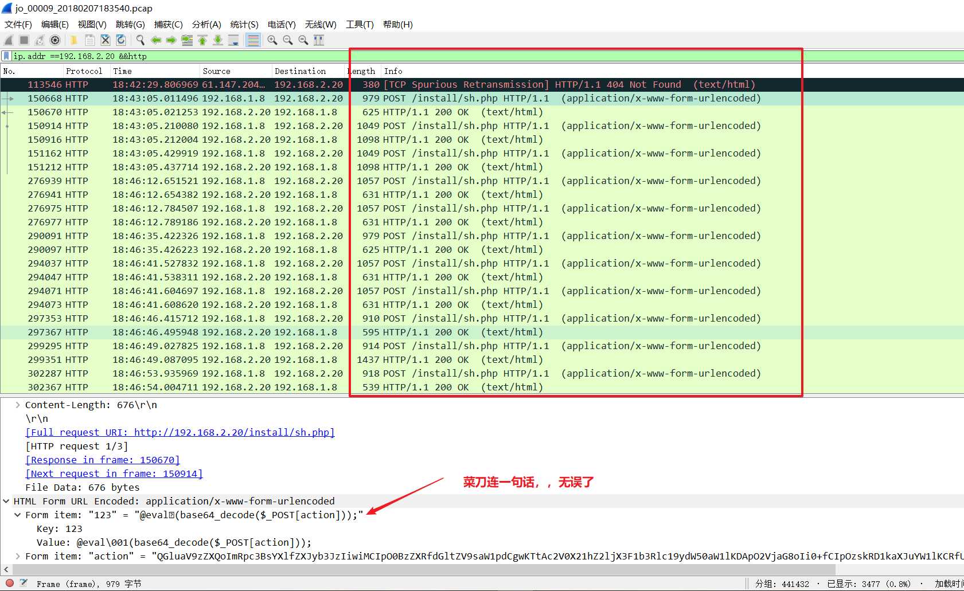The image size is (964, 591).
Task: Reset zoom to normal size icon
Action: coord(303,40)
